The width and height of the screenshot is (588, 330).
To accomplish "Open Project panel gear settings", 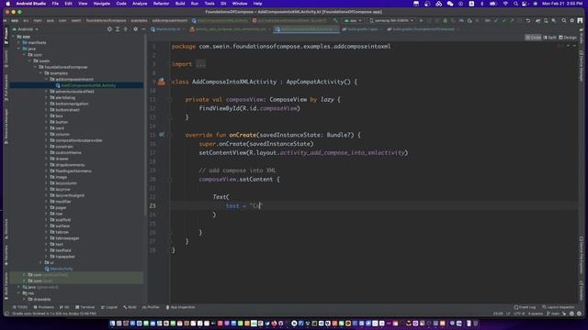I will tap(135, 28).
